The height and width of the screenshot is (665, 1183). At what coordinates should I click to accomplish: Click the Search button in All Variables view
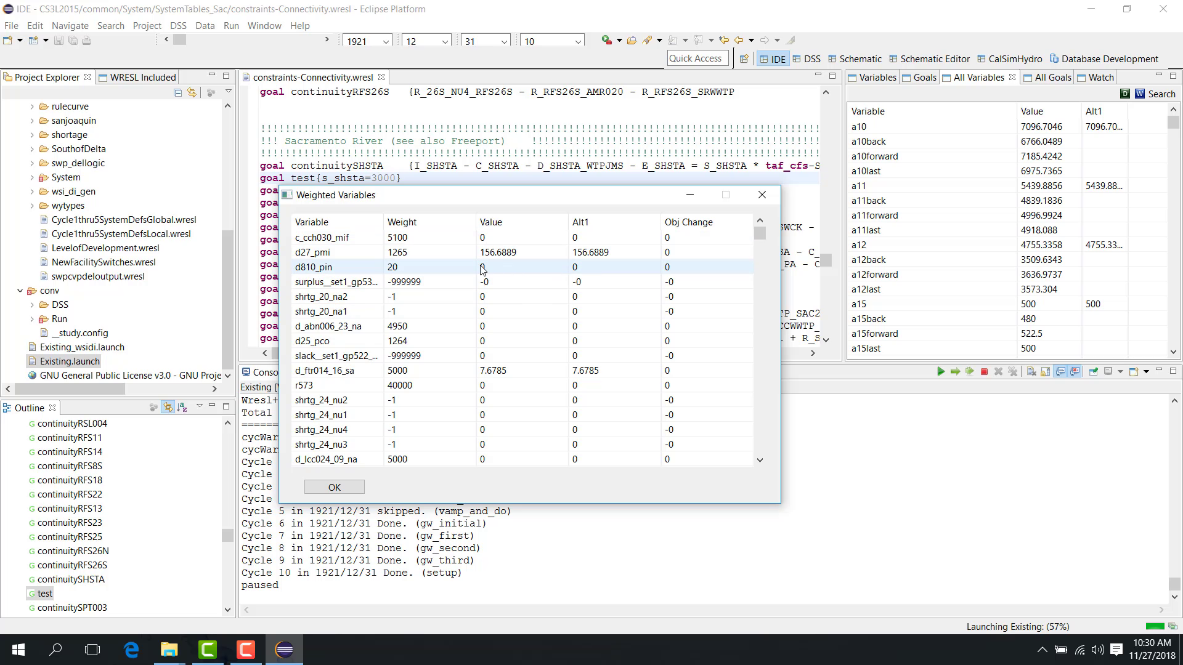tap(1161, 94)
